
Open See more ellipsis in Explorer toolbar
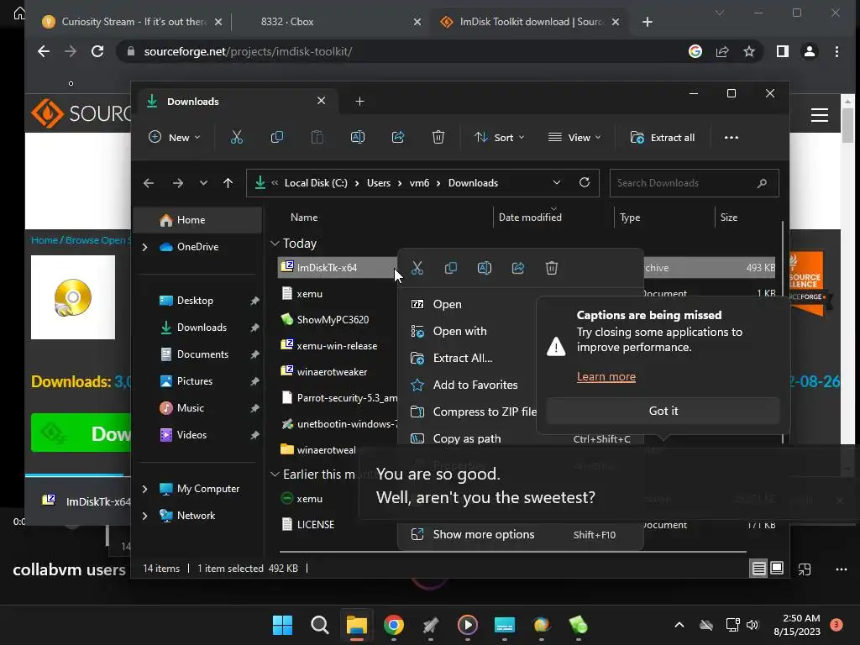732,137
